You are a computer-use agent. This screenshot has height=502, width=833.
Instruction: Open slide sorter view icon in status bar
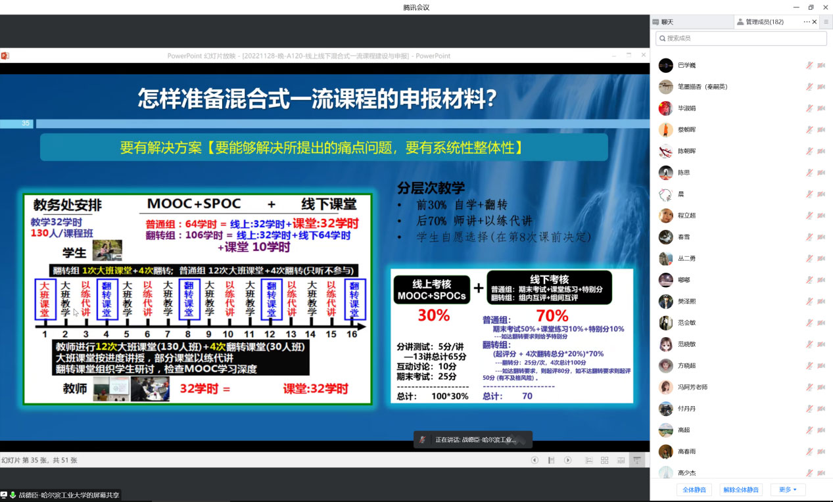[604, 460]
